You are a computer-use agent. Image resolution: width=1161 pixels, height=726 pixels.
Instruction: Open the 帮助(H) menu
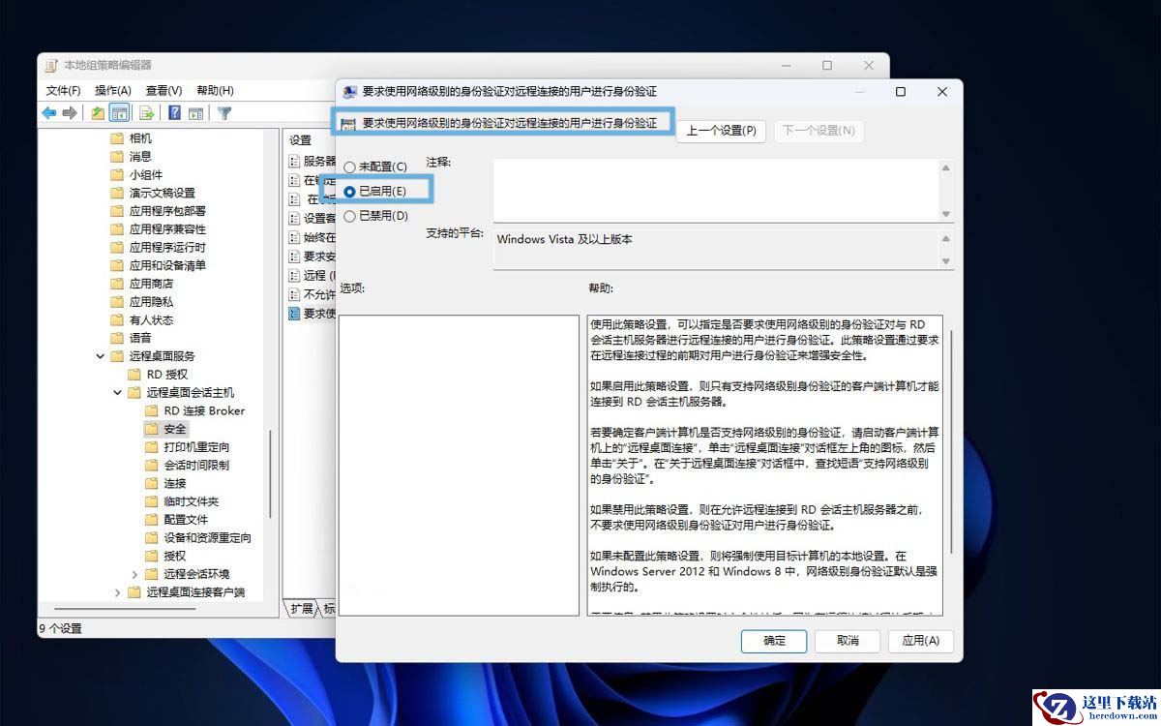[215, 90]
